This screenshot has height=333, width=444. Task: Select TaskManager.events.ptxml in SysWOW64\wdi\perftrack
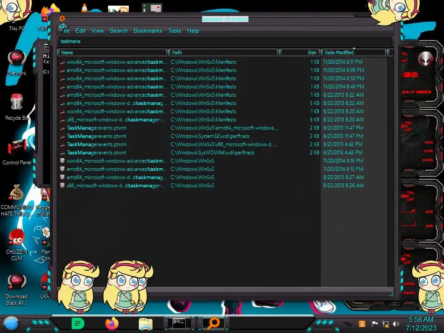tap(97, 153)
